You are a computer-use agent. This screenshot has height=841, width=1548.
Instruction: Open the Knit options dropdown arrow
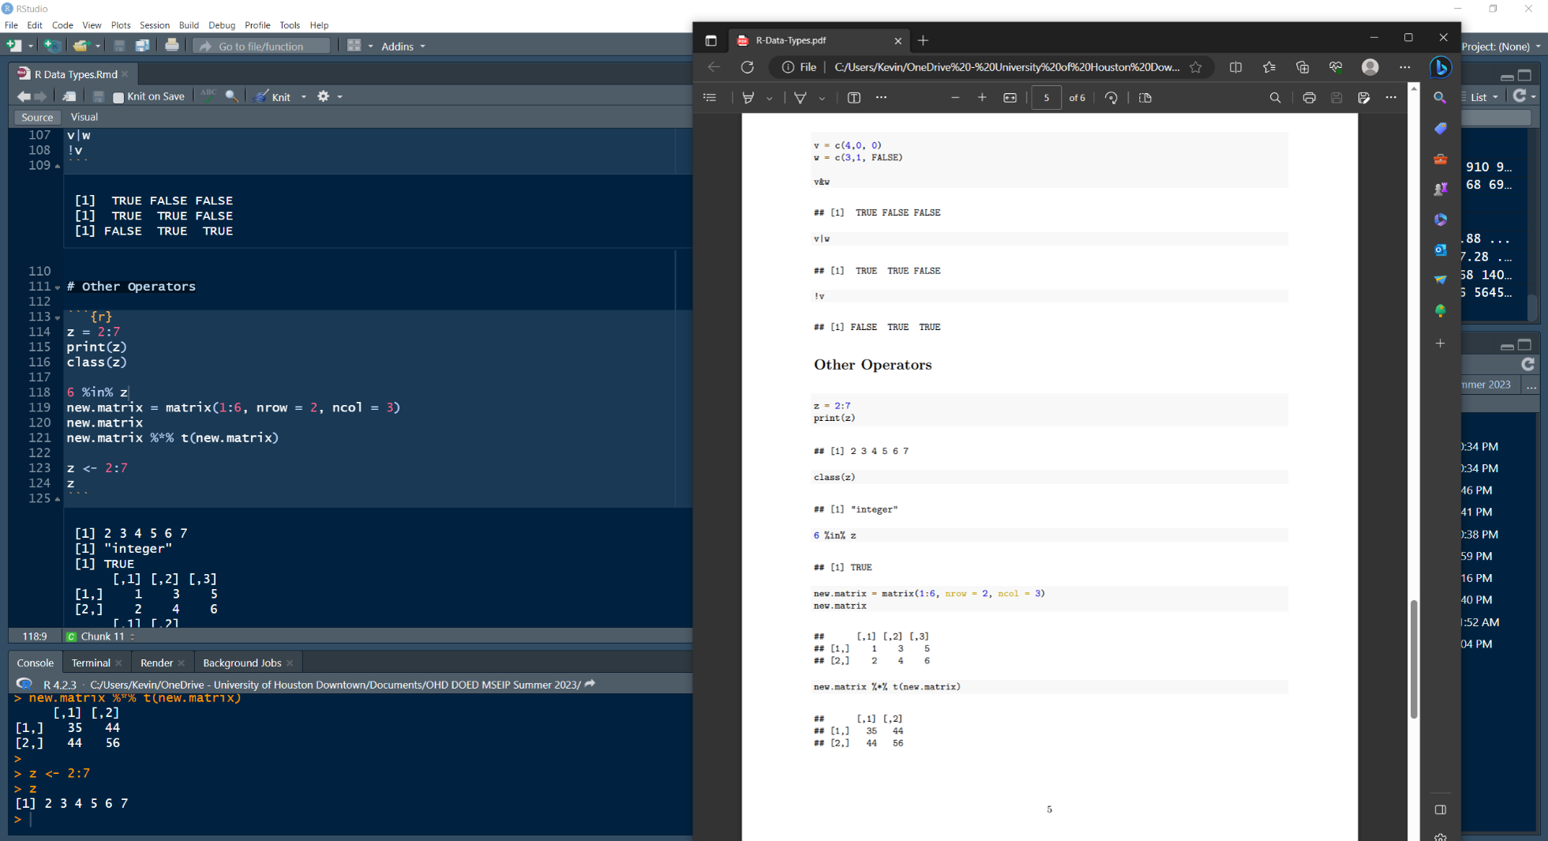click(304, 97)
